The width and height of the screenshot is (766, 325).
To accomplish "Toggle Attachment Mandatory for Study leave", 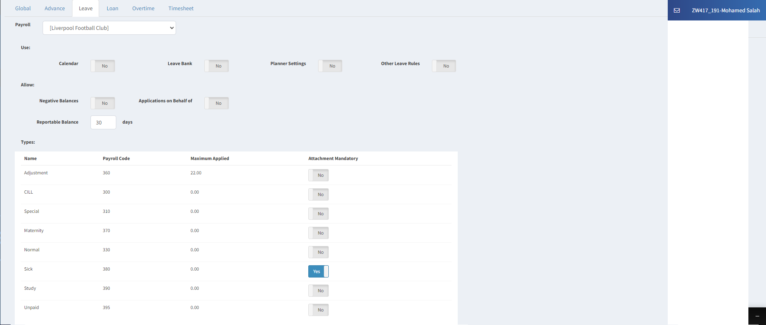I will point(319,291).
